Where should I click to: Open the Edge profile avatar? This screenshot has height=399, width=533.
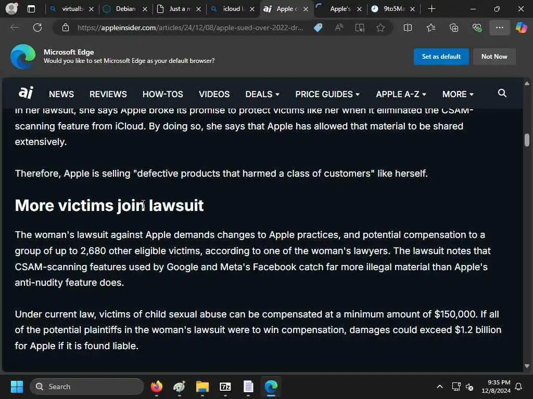pyautogui.click(x=11, y=8)
